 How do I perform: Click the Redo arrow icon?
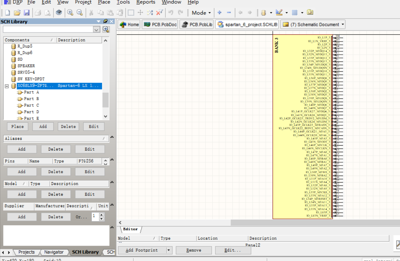(x=180, y=13)
